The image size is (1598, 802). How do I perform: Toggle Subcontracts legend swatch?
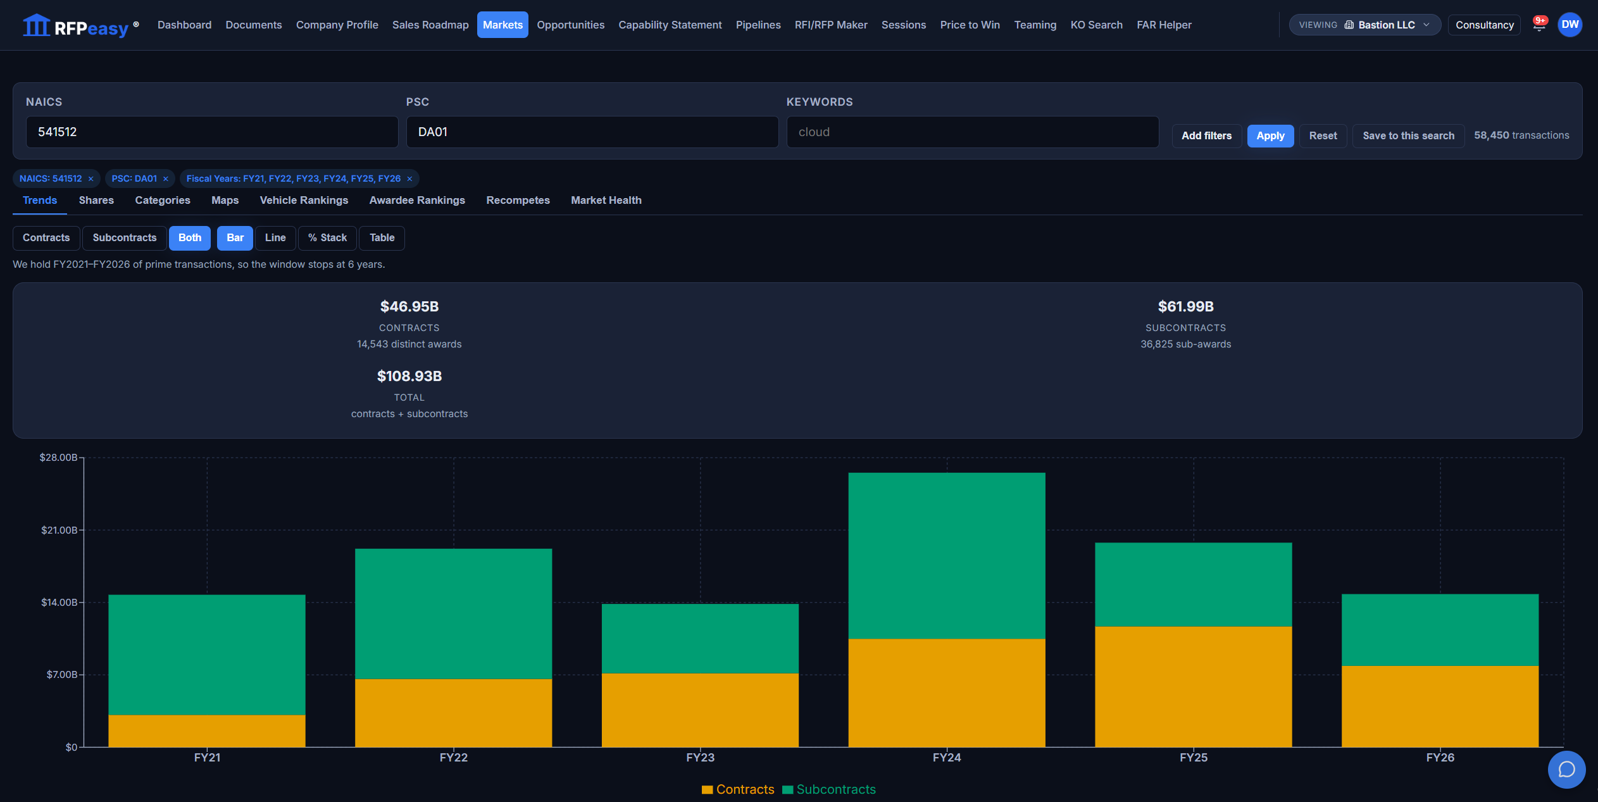pyautogui.click(x=787, y=789)
